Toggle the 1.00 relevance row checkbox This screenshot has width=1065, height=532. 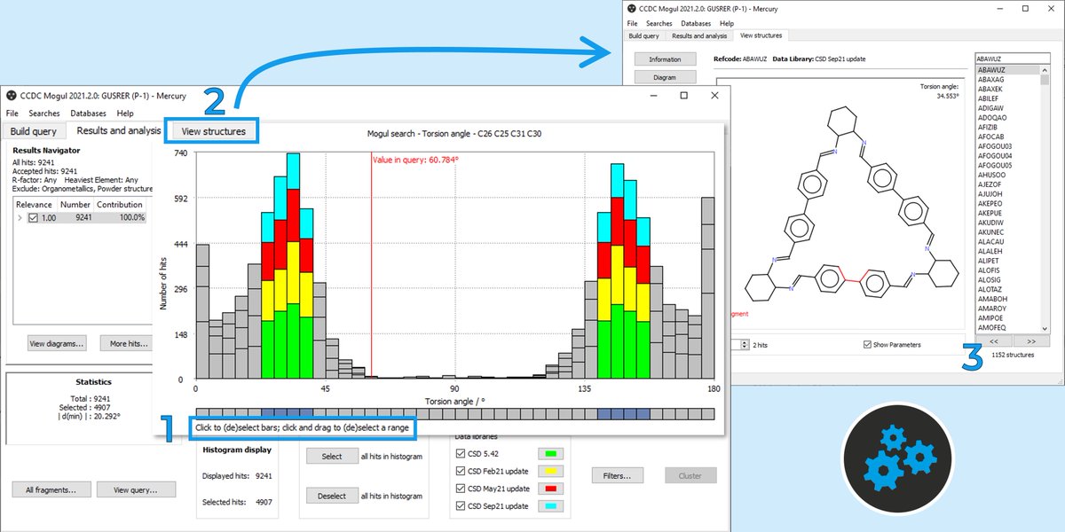click(x=33, y=217)
